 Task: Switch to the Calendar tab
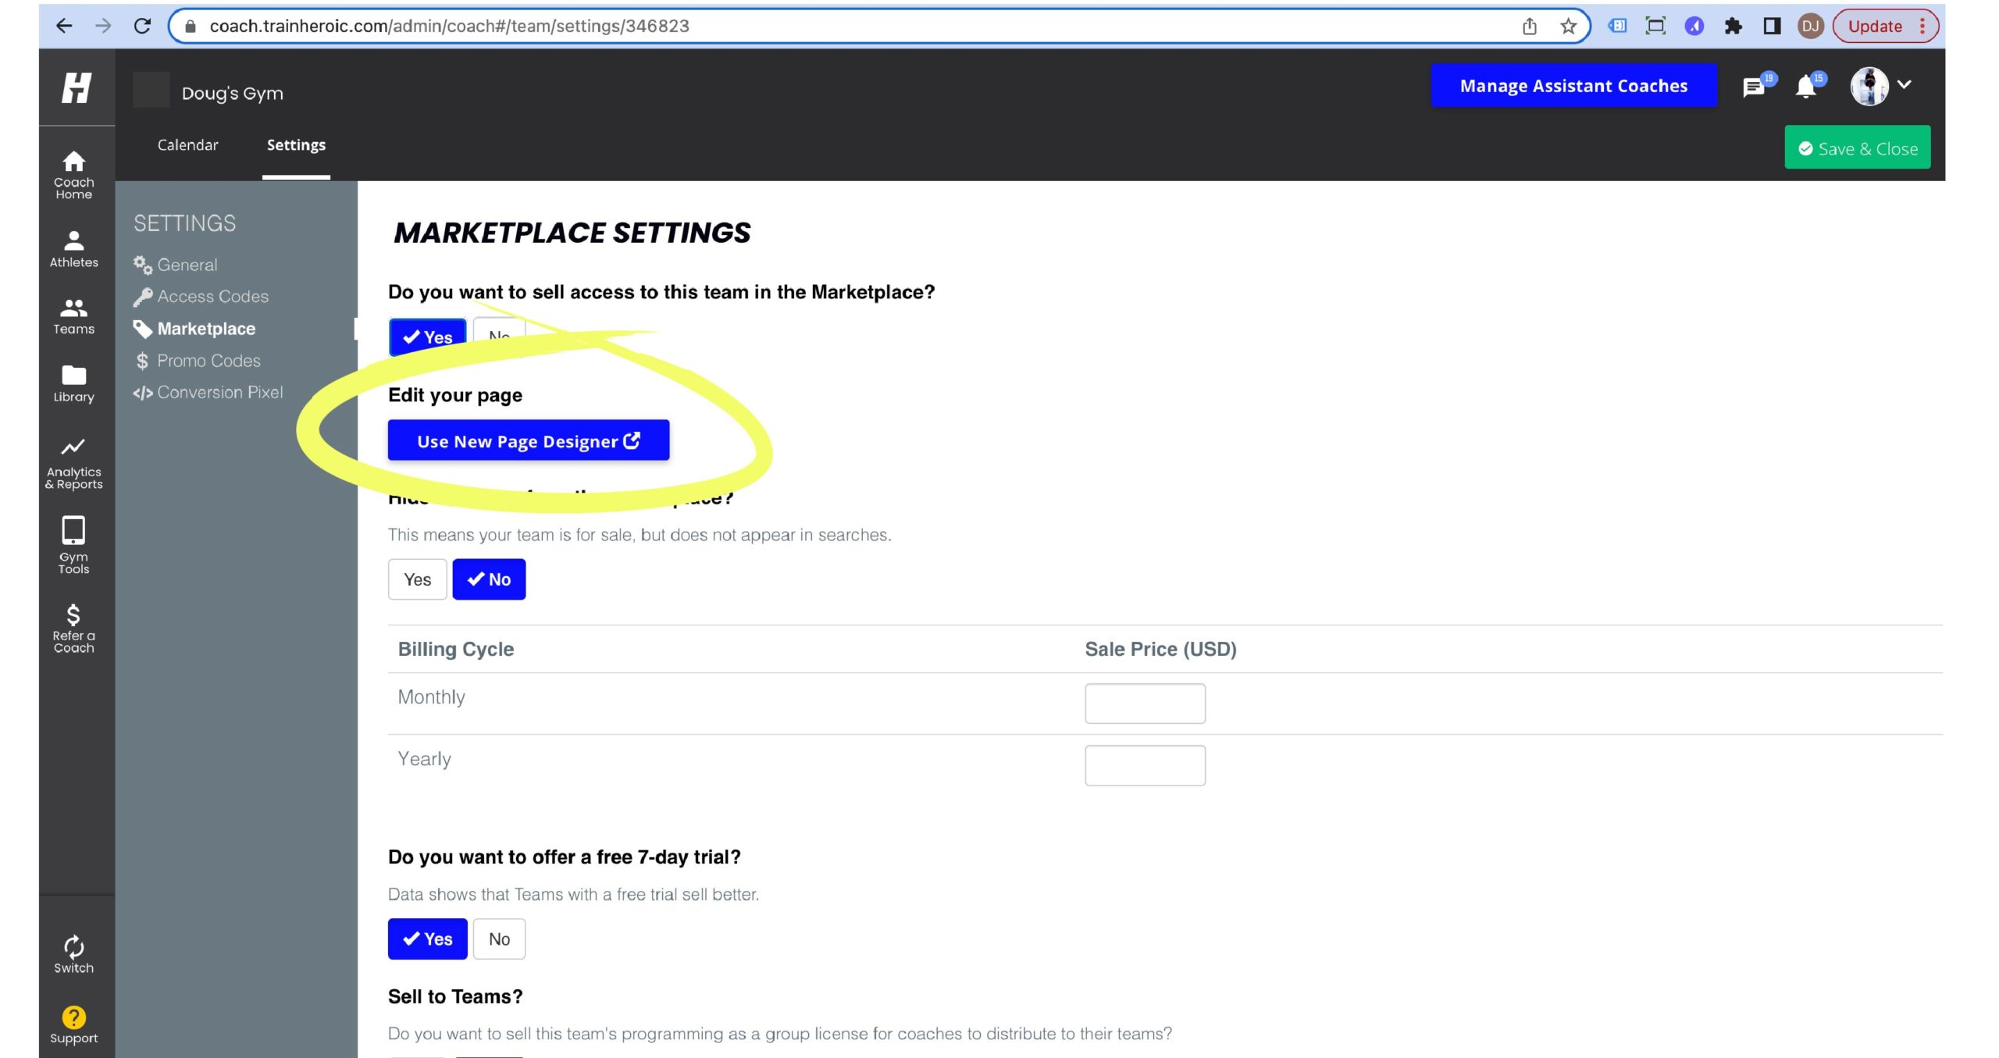click(187, 144)
